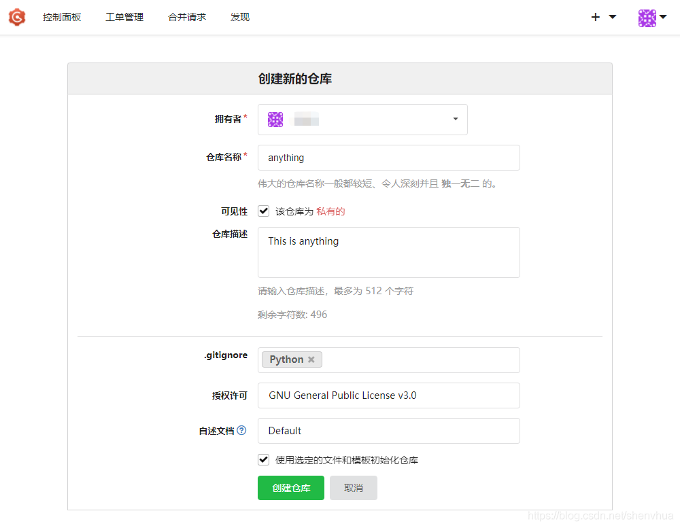Open the plus create menu

pos(596,17)
